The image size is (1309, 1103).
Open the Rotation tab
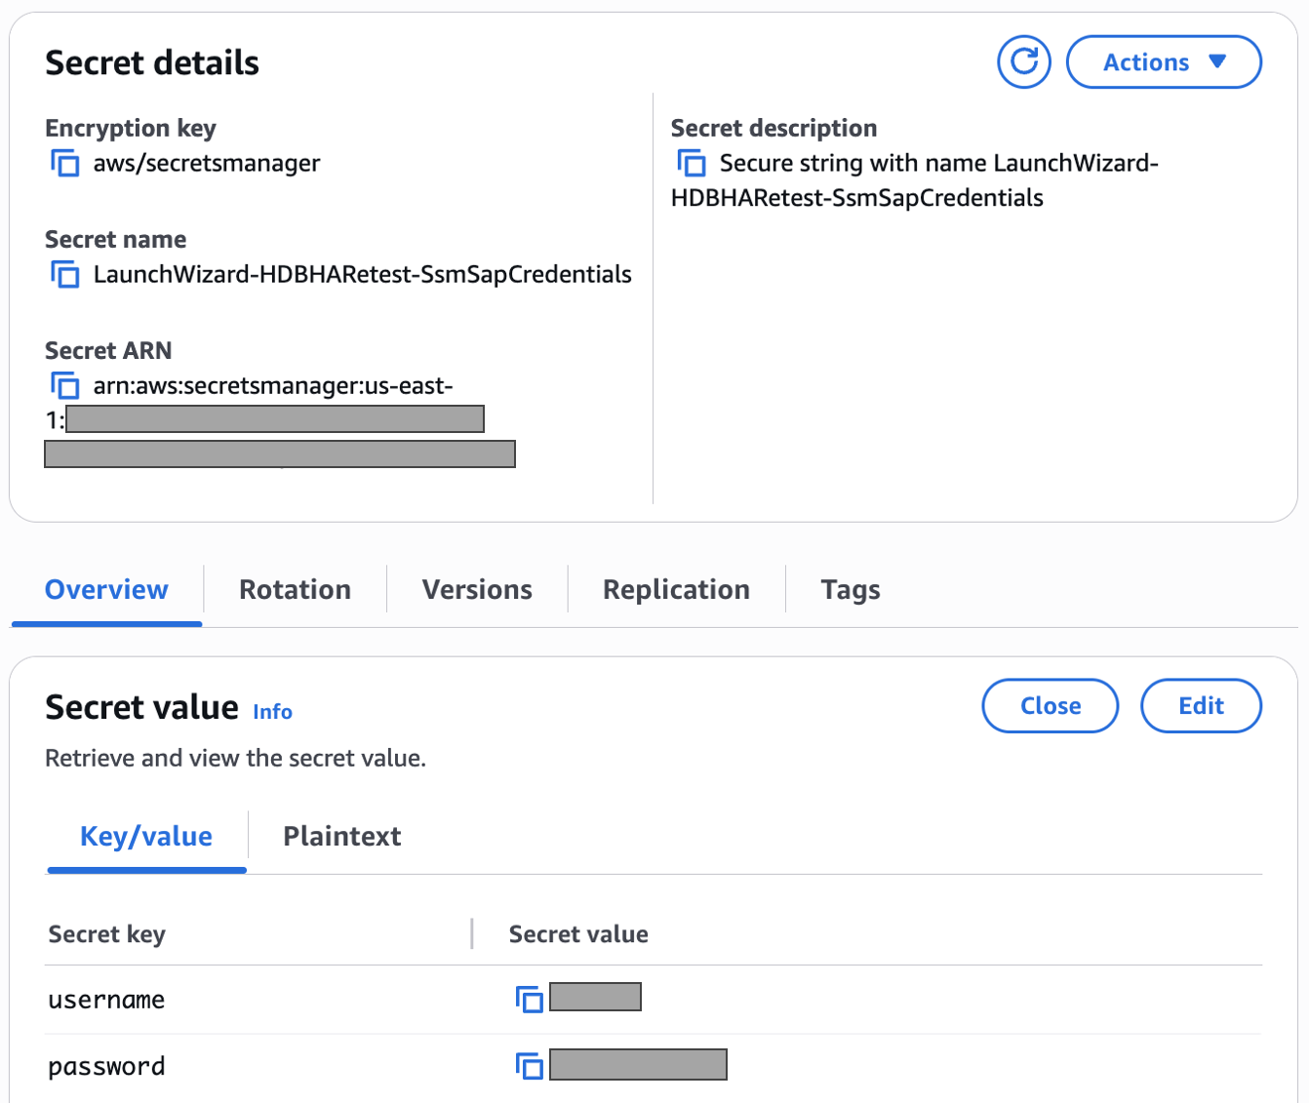pyautogui.click(x=295, y=589)
